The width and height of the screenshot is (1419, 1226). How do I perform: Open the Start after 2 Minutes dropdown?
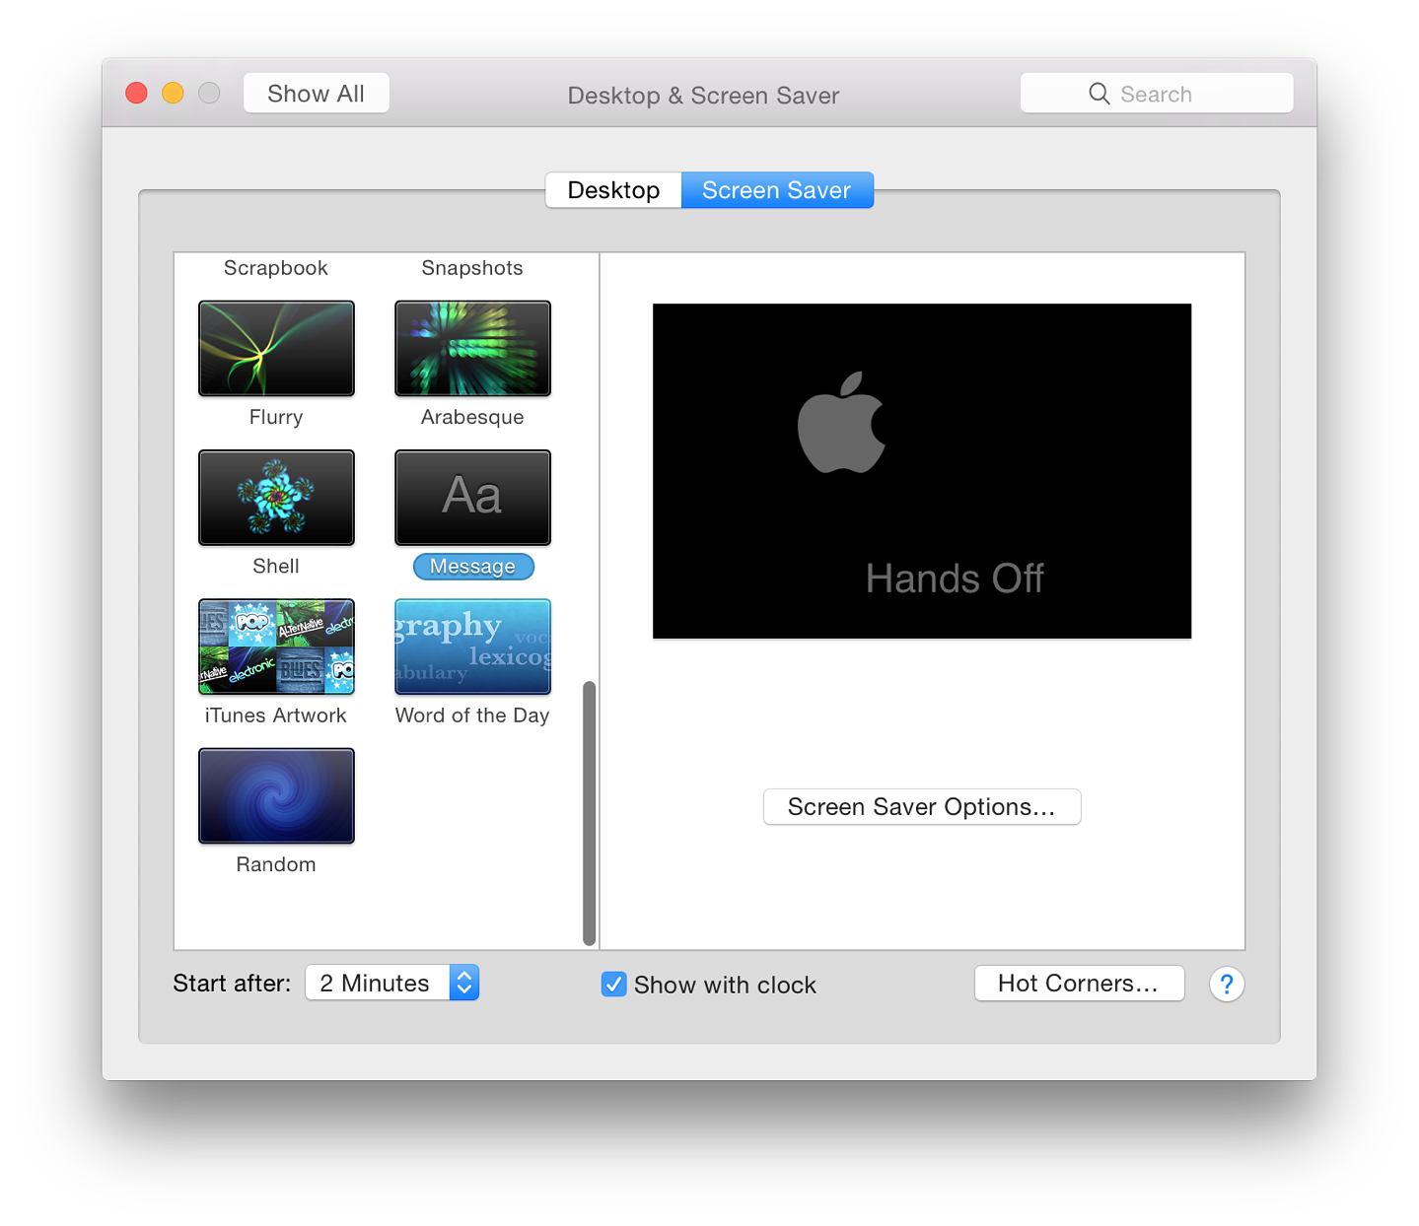[392, 983]
